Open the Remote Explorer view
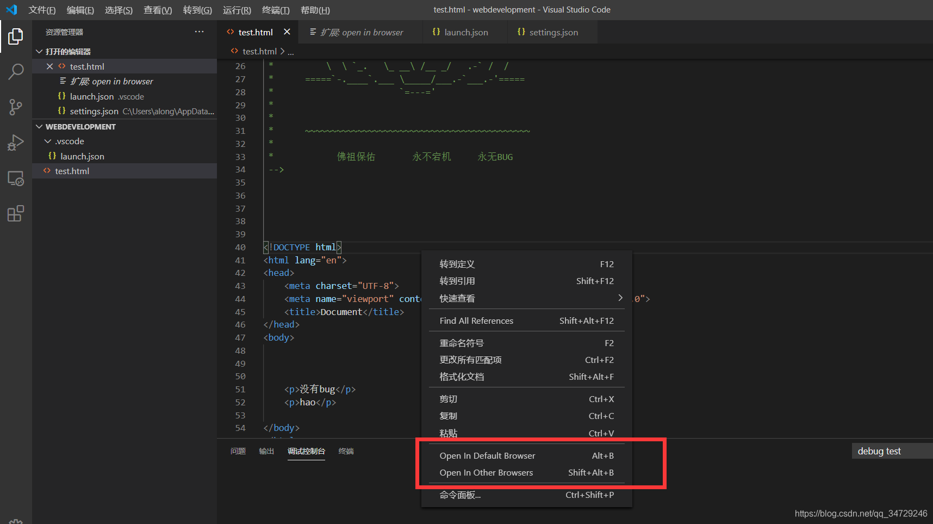933x524 pixels. pyautogui.click(x=15, y=178)
